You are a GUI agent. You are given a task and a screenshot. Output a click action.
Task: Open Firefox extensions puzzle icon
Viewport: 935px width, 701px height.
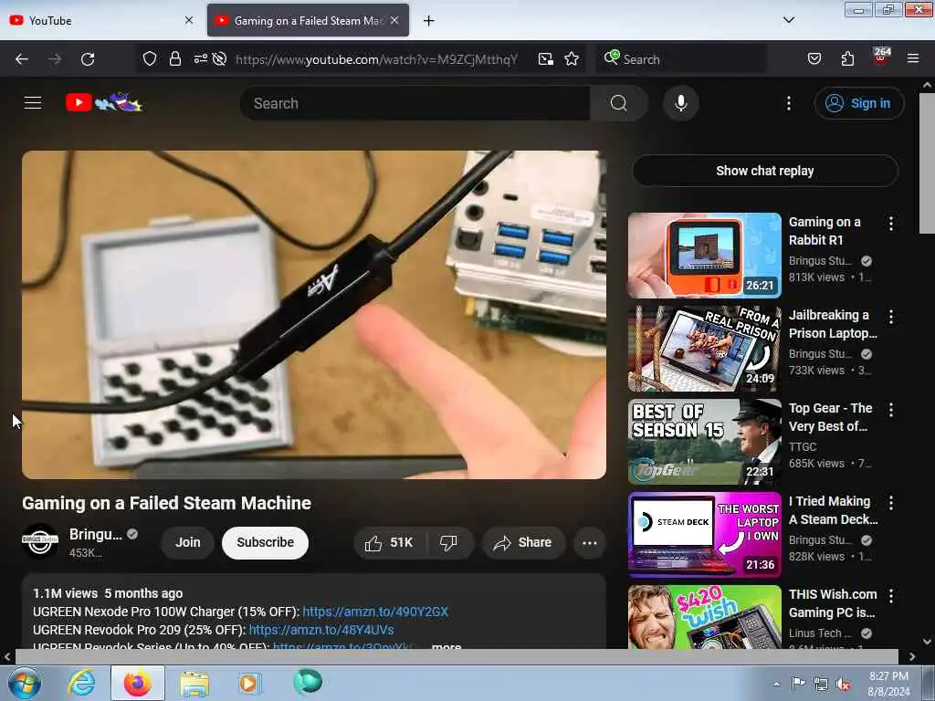(847, 59)
